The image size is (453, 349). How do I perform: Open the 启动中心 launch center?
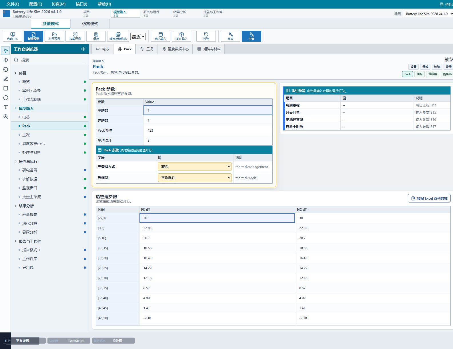point(13,36)
